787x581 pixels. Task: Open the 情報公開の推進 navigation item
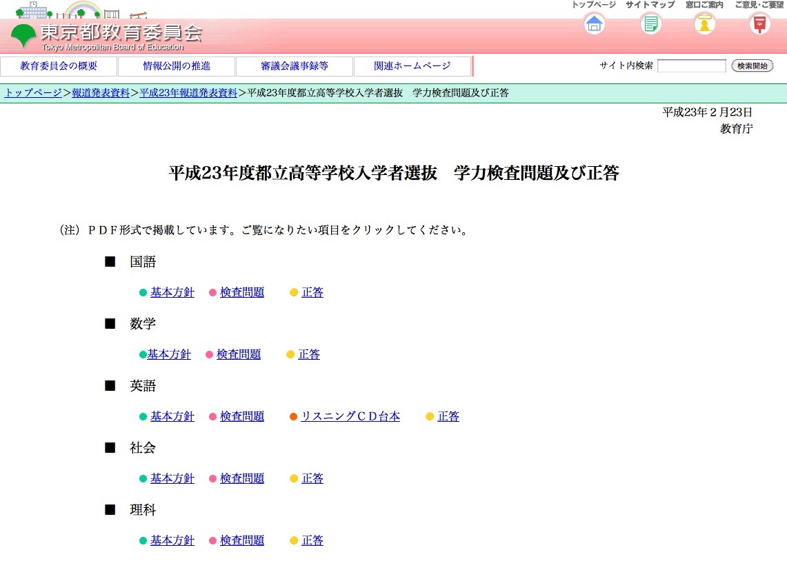tap(177, 66)
